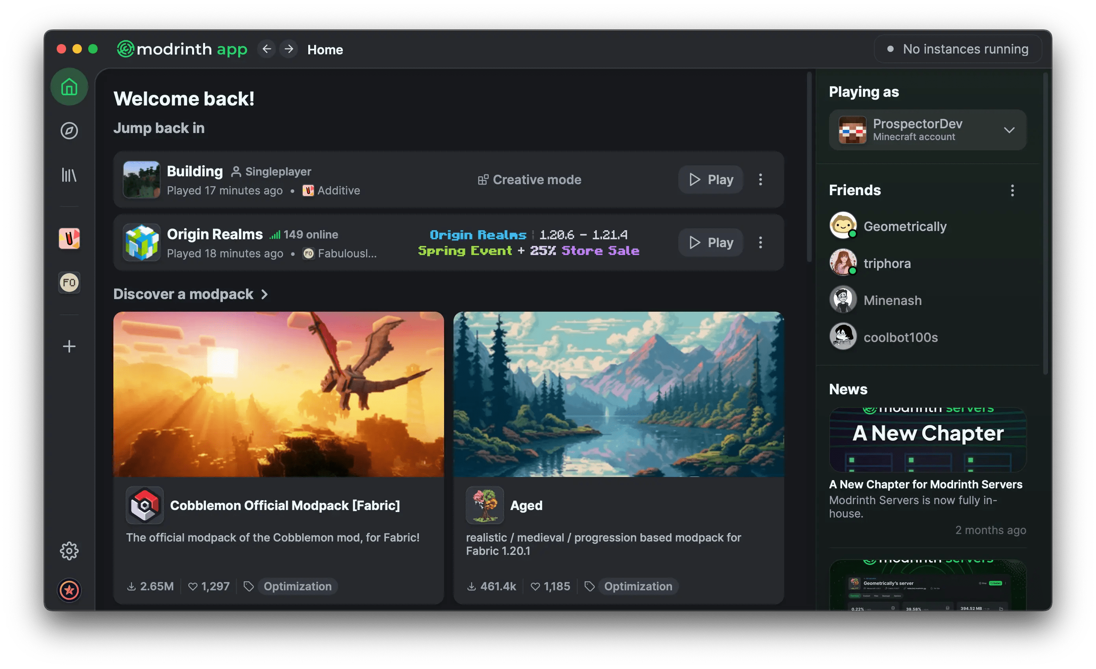Open Origin Realms more options menu
The image size is (1096, 669).
(x=760, y=242)
